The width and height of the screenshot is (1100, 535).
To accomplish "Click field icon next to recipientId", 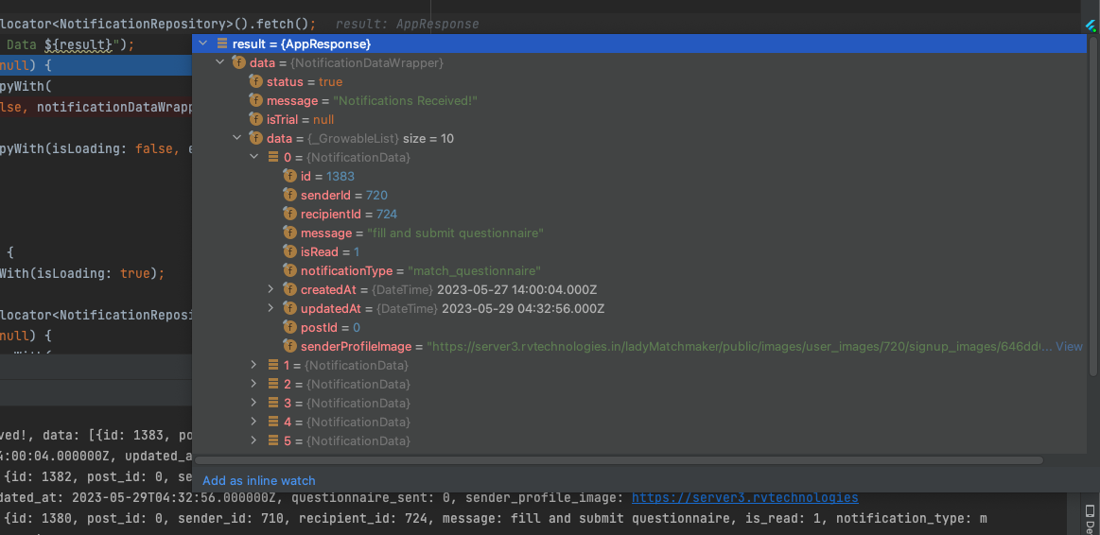I will 289,214.
